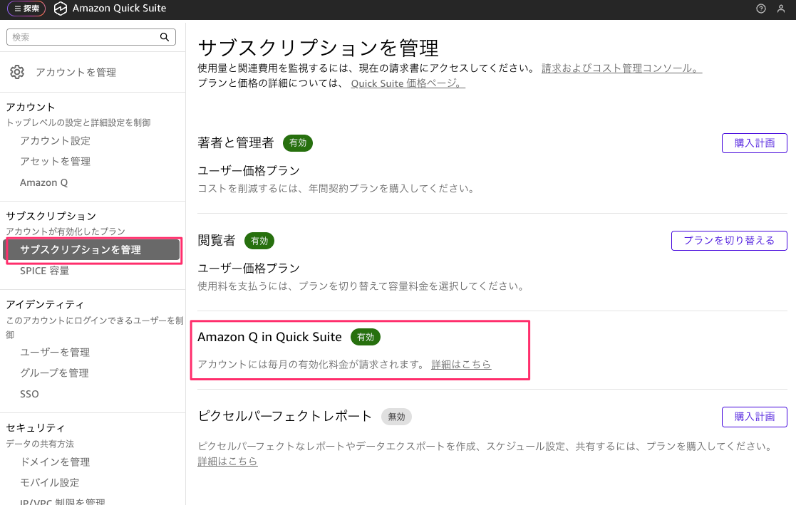
Task: Select サブスクリプションを管理 in sidebar
Action: coord(91,250)
